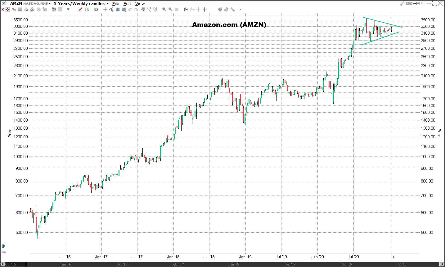Click the scrollbar right arrow button
This screenshot has width=445, height=267.
coord(442,264)
